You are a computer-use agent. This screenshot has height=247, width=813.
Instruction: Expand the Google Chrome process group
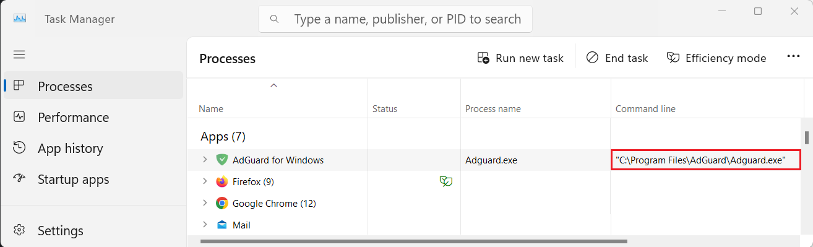coord(205,203)
